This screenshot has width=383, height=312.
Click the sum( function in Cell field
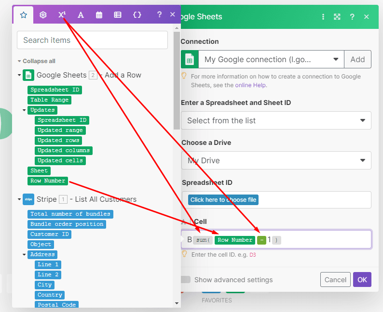coord(203,240)
